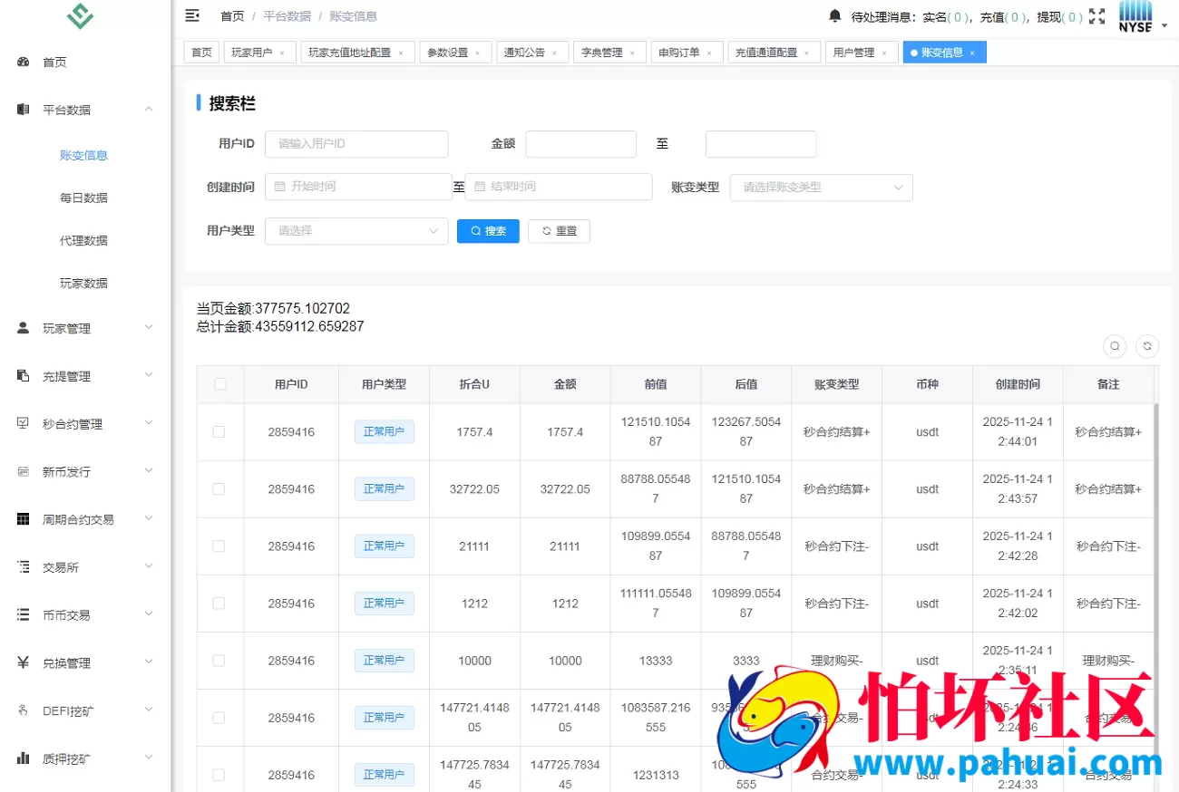Click 首页 in the breadcrumb
1179x792 pixels.
point(232,16)
